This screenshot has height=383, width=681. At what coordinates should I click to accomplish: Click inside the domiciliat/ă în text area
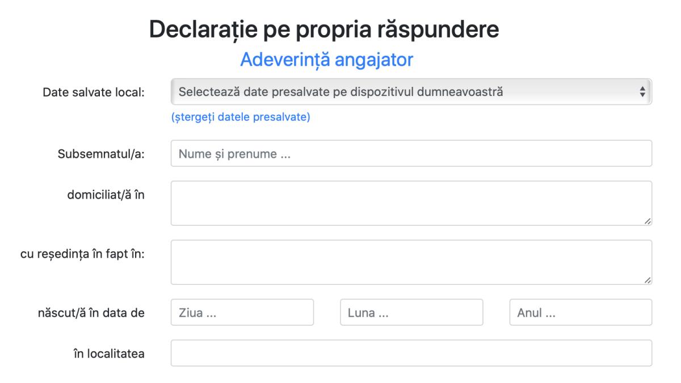[x=411, y=203]
